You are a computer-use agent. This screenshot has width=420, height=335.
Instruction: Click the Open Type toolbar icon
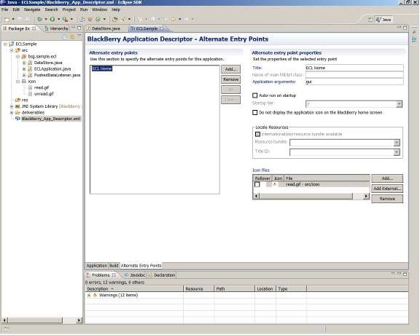(115, 19)
